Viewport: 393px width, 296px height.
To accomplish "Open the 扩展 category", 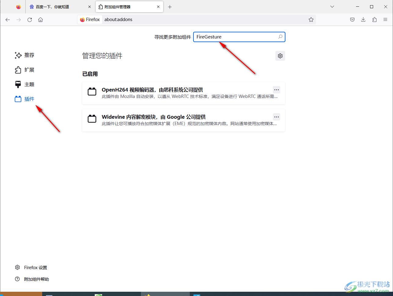I will (24, 70).
